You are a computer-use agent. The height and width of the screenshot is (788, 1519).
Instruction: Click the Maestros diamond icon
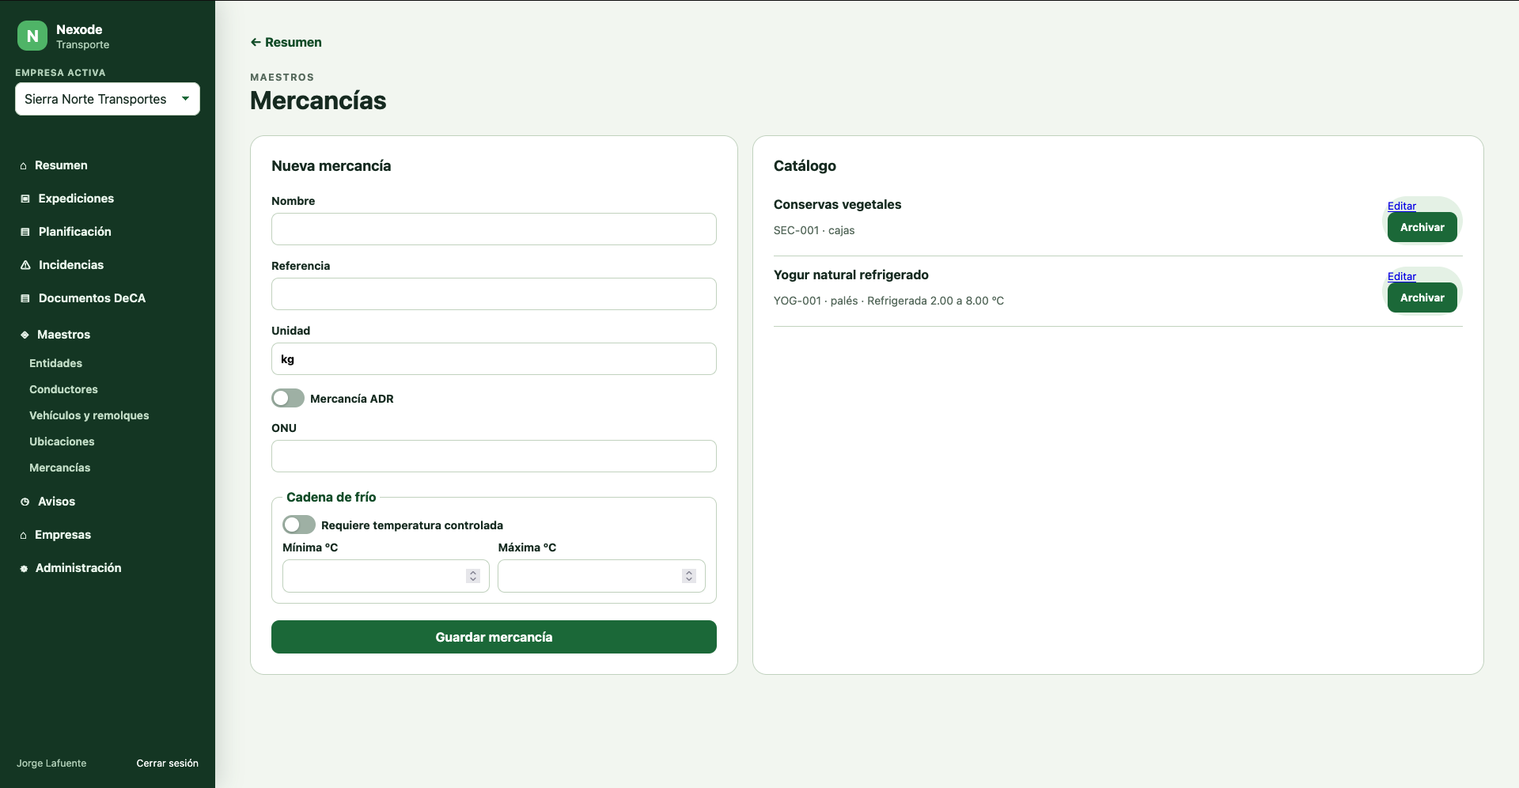(25, 335)
